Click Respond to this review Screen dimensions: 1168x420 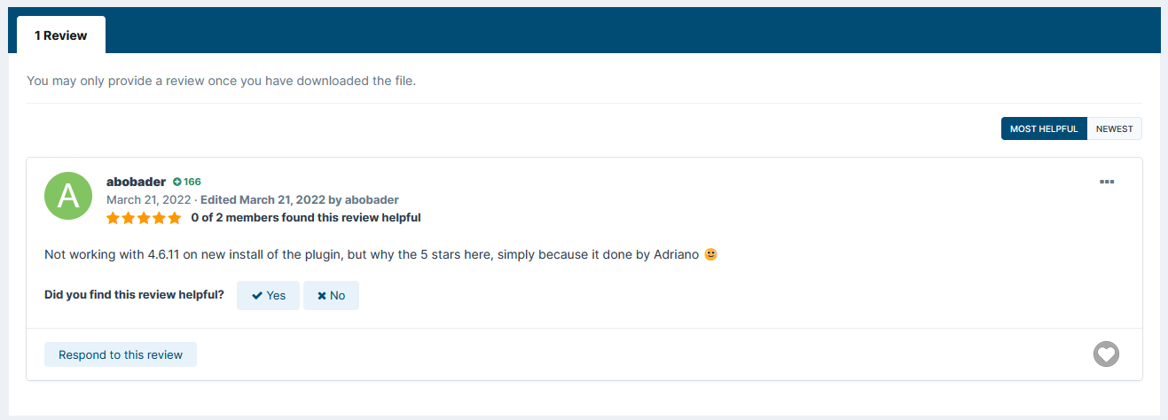point(121,354)
